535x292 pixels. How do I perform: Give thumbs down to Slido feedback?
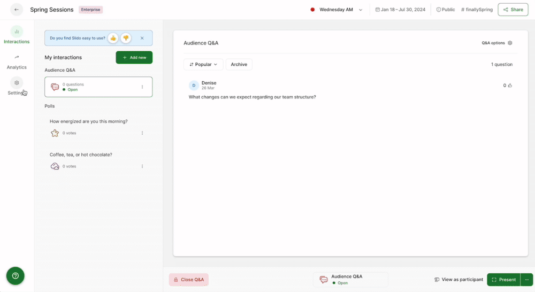(x=126, y=38)
